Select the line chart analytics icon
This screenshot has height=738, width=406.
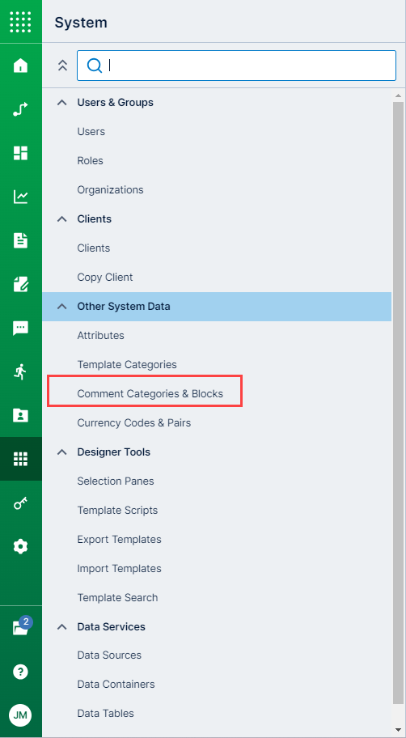tap(21, 197)
